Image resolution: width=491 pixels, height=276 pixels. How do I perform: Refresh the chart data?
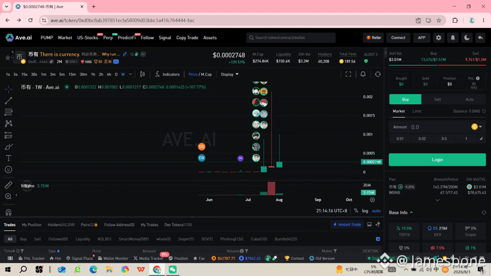[x=378, y=74]
